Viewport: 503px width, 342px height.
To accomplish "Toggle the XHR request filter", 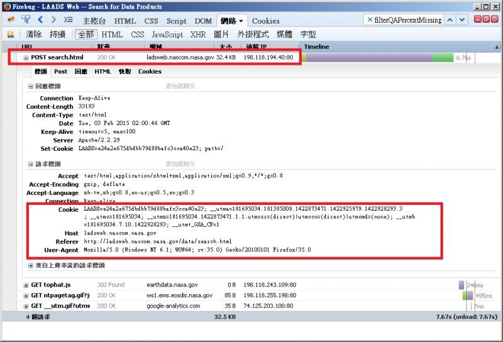I will point(197,35).
